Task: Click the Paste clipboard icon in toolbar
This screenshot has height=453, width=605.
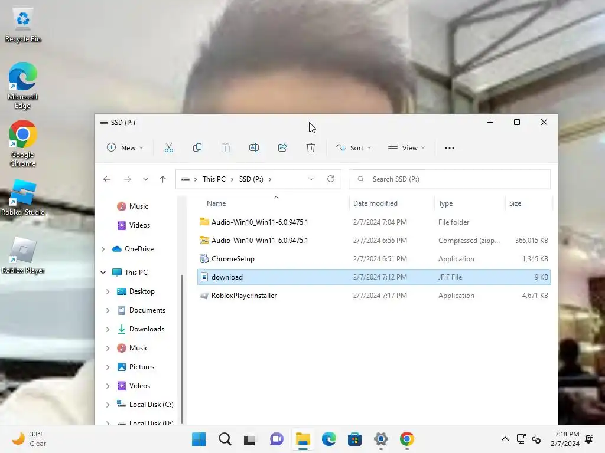Action: click(x=225, y=148)
